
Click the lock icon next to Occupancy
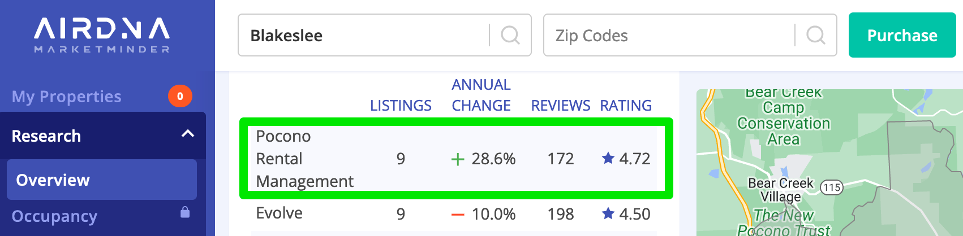coord(185,212)
